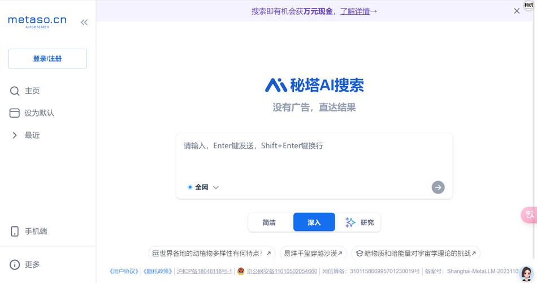Image resolution: width=537 pixels, height=283 pixels.
Task: Select 设为默认 in the sidebar
Action: tap(32, 113)
